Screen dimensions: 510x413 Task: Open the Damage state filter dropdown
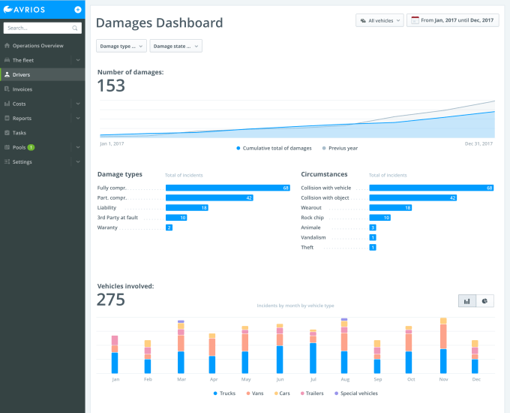175,47
